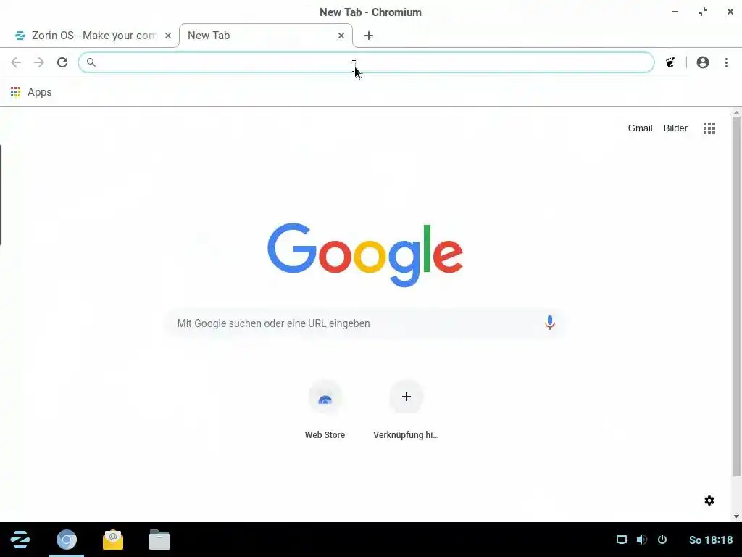
Task: Restore the Chromium window size
Action: coord(703,12)
